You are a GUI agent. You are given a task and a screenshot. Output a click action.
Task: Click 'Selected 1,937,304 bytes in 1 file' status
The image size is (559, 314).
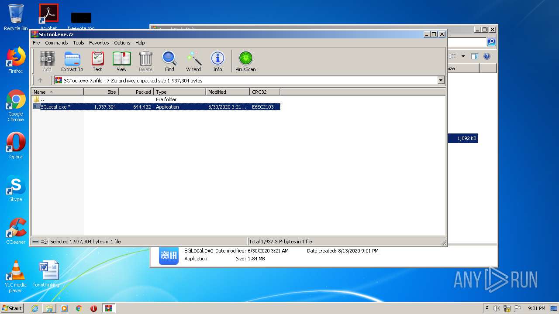coord(86,242)
